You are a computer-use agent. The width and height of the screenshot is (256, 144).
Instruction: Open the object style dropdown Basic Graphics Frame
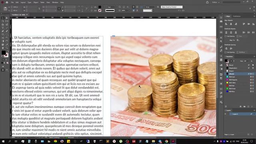184,7
